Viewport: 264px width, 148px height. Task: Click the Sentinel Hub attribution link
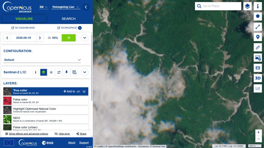point(159,146)
